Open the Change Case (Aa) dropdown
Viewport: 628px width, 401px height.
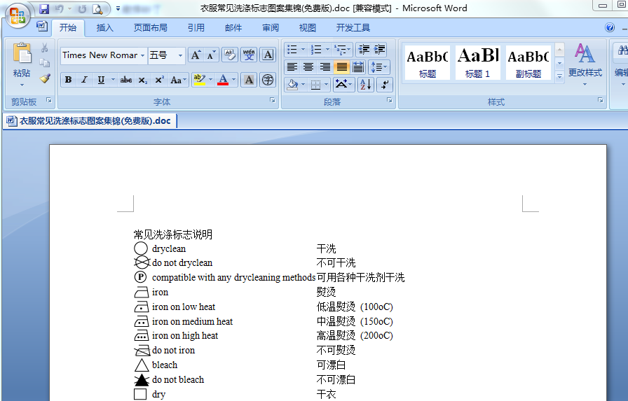pos(178,80)
